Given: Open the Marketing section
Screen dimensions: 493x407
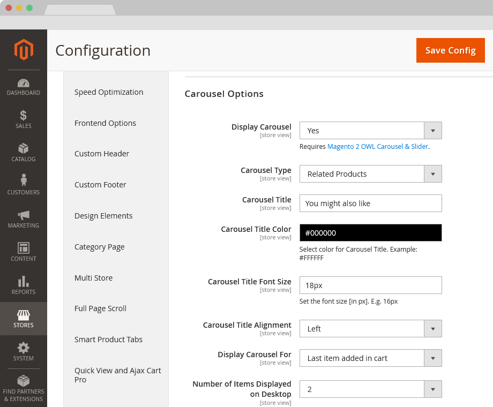Looking at the screenshot, I should pyautogui.click(x=24, y=220).
